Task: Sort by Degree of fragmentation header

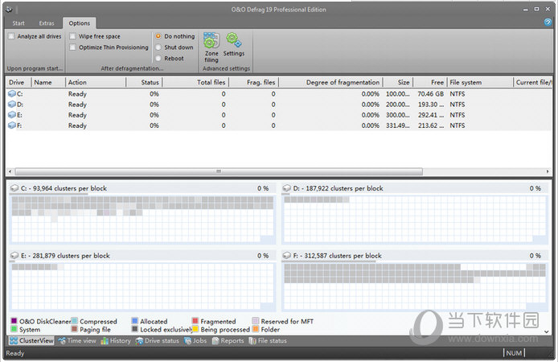Action: [x=330, y=82]
